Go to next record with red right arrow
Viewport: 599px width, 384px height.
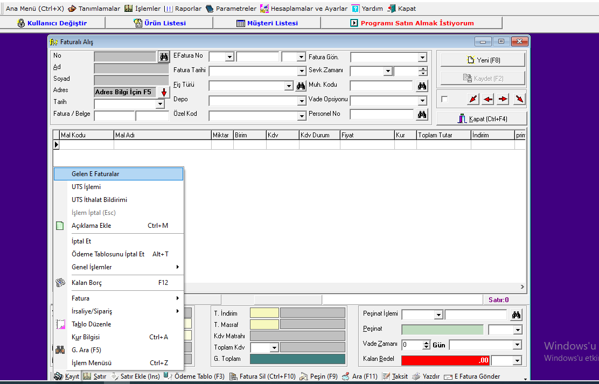(x=503, y=99)
